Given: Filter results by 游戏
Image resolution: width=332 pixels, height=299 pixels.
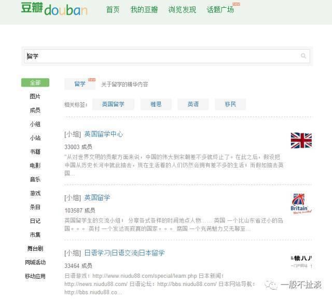Looking at the screenshot, I should (x=35, y=193).
